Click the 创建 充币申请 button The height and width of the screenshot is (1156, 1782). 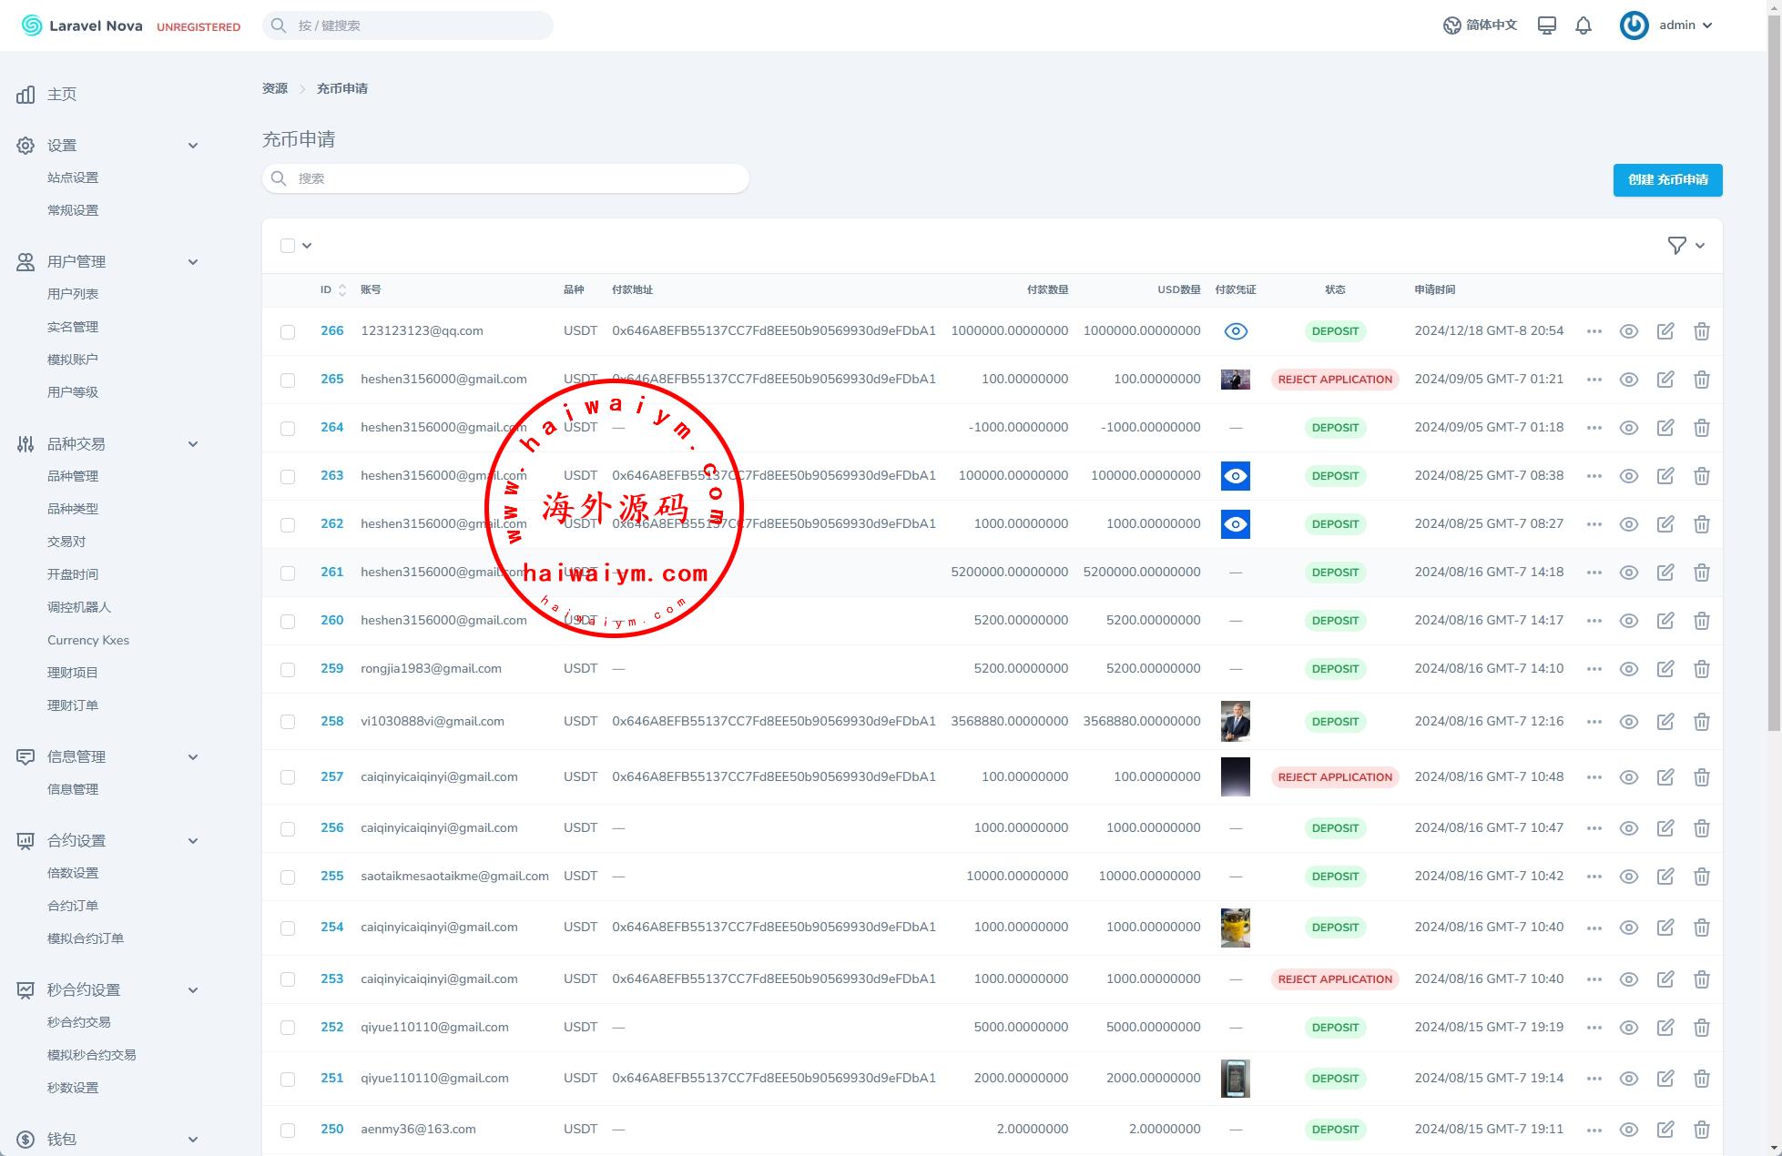click(x=1667, y=180)
